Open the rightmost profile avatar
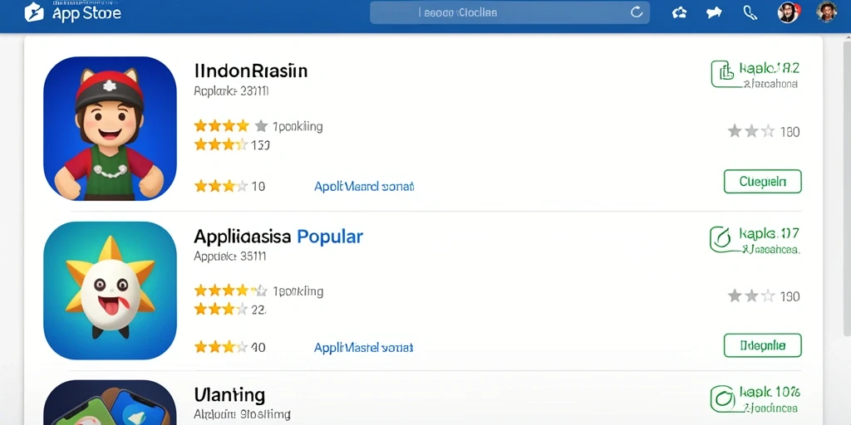851x425 pixels. (827, 12)
